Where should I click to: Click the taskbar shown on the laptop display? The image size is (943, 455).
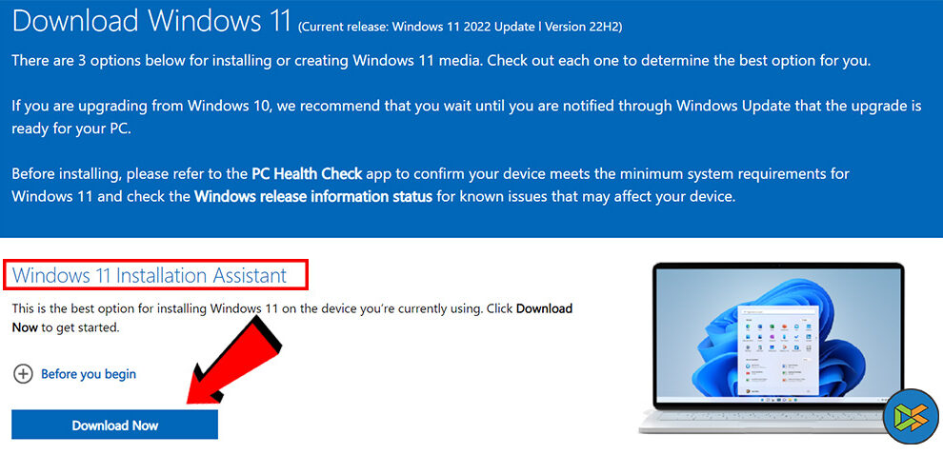coord(777,397)
